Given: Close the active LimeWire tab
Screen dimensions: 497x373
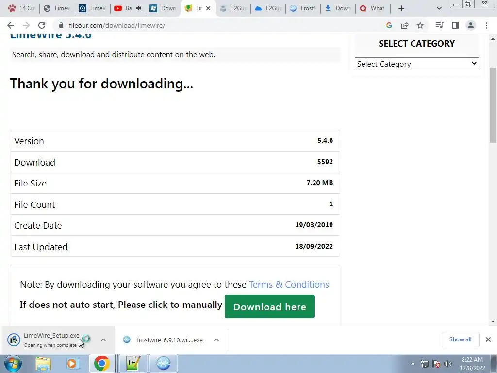Looking at the screenshot, I should click(x=208, y=8).
